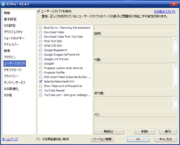Go to プライバシー settings
180x145 pixels.
[x=11, y=76]
